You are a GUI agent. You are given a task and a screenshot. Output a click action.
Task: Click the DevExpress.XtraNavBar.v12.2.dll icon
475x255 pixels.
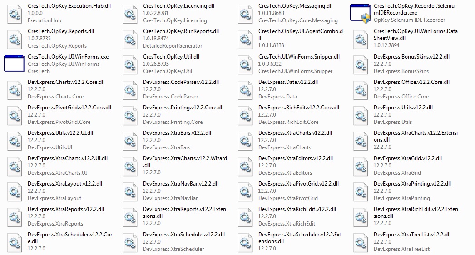[130, 192]
